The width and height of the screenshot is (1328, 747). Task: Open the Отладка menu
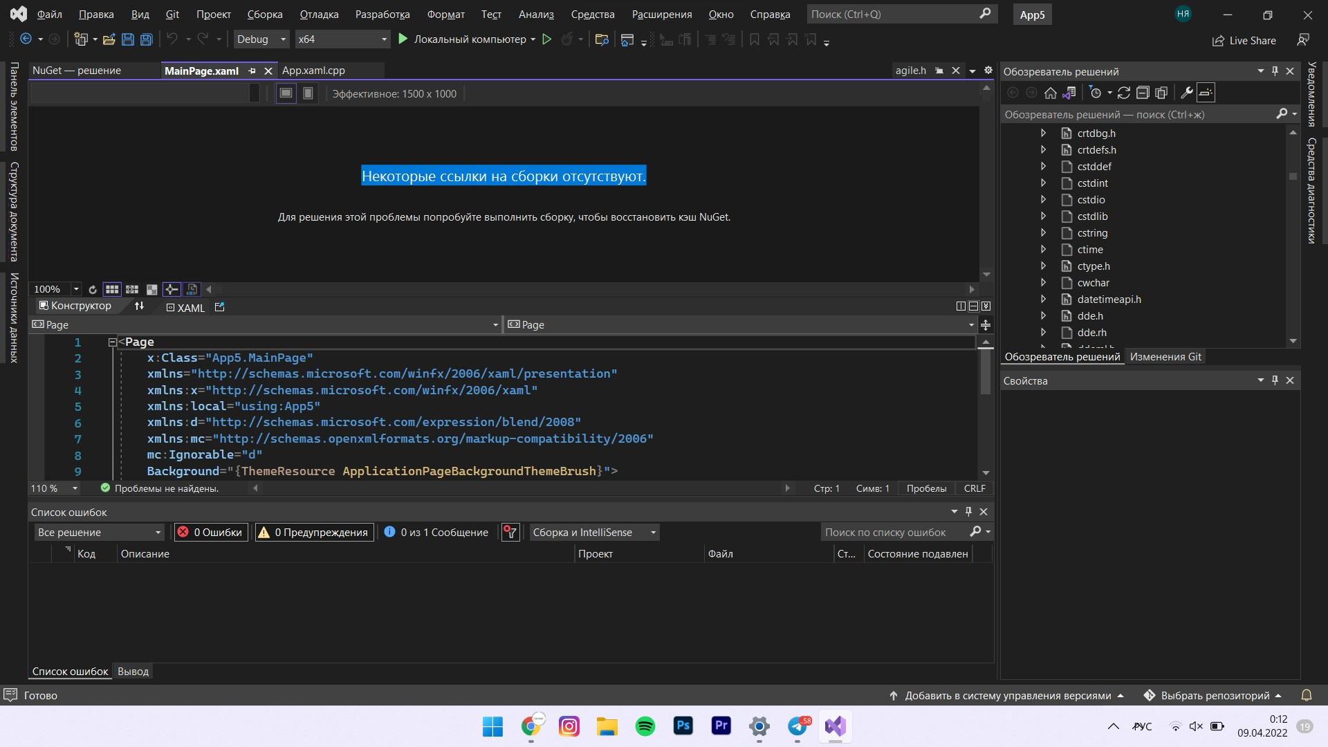click(x=319, y=15)
